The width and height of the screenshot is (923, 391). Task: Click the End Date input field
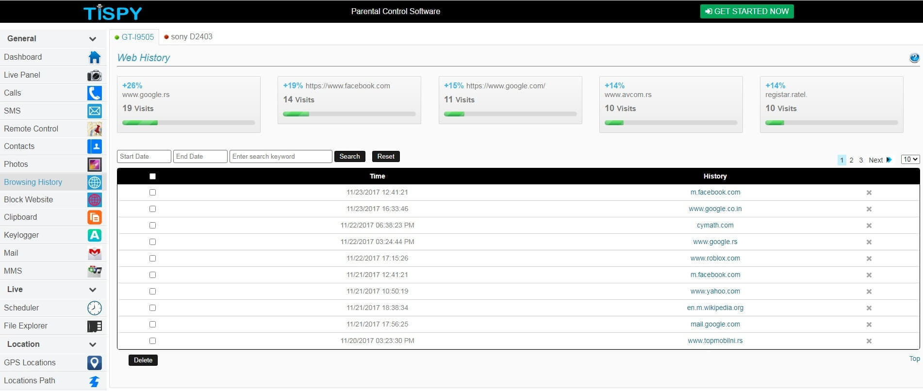click(200, 157)
